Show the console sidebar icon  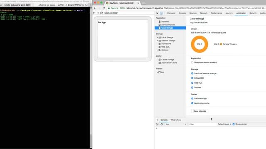[x=157, y=124]
